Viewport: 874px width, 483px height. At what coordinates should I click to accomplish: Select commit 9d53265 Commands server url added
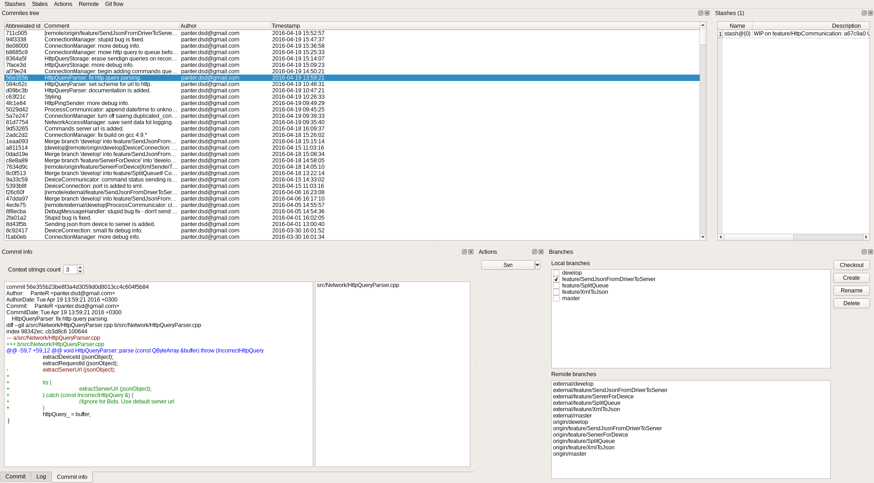point(352,129)
